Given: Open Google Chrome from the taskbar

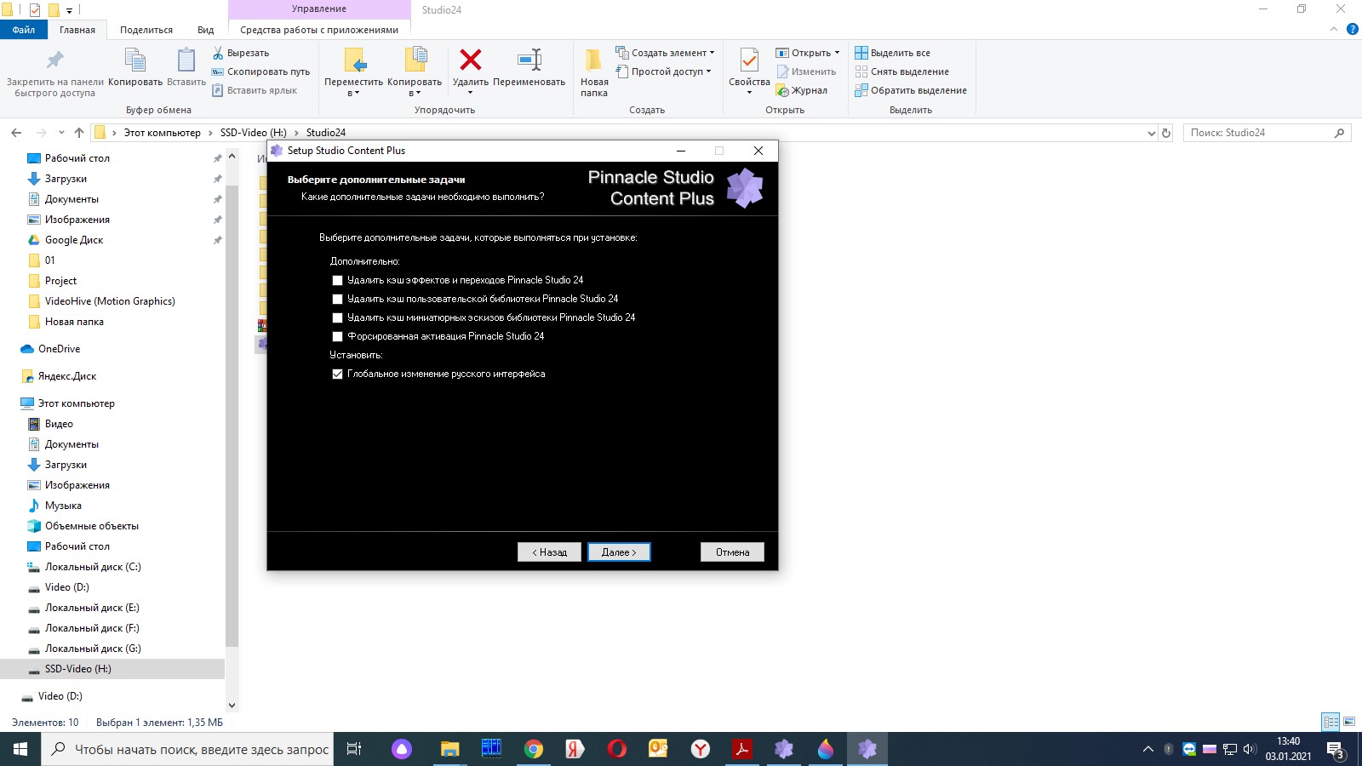Looking at the screenshot, I should (534, 749).
